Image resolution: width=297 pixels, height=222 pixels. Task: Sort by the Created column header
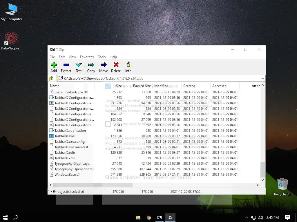[196, 86]
